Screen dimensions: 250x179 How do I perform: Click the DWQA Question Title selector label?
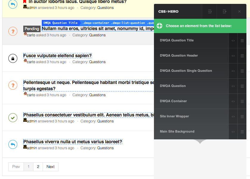(x=61, y=23)
